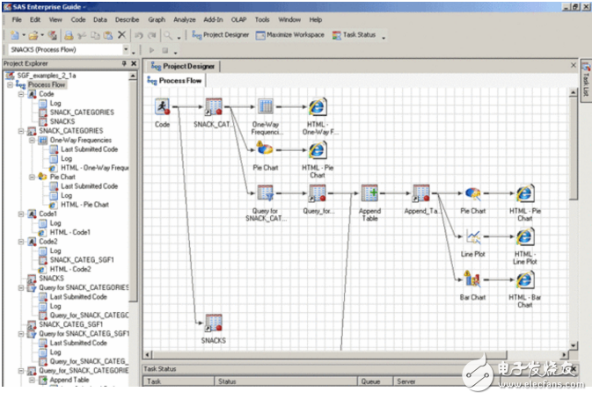Select the One-Way Frequencies task node
This screenshot has height=399, width=592.
(265, 107)
